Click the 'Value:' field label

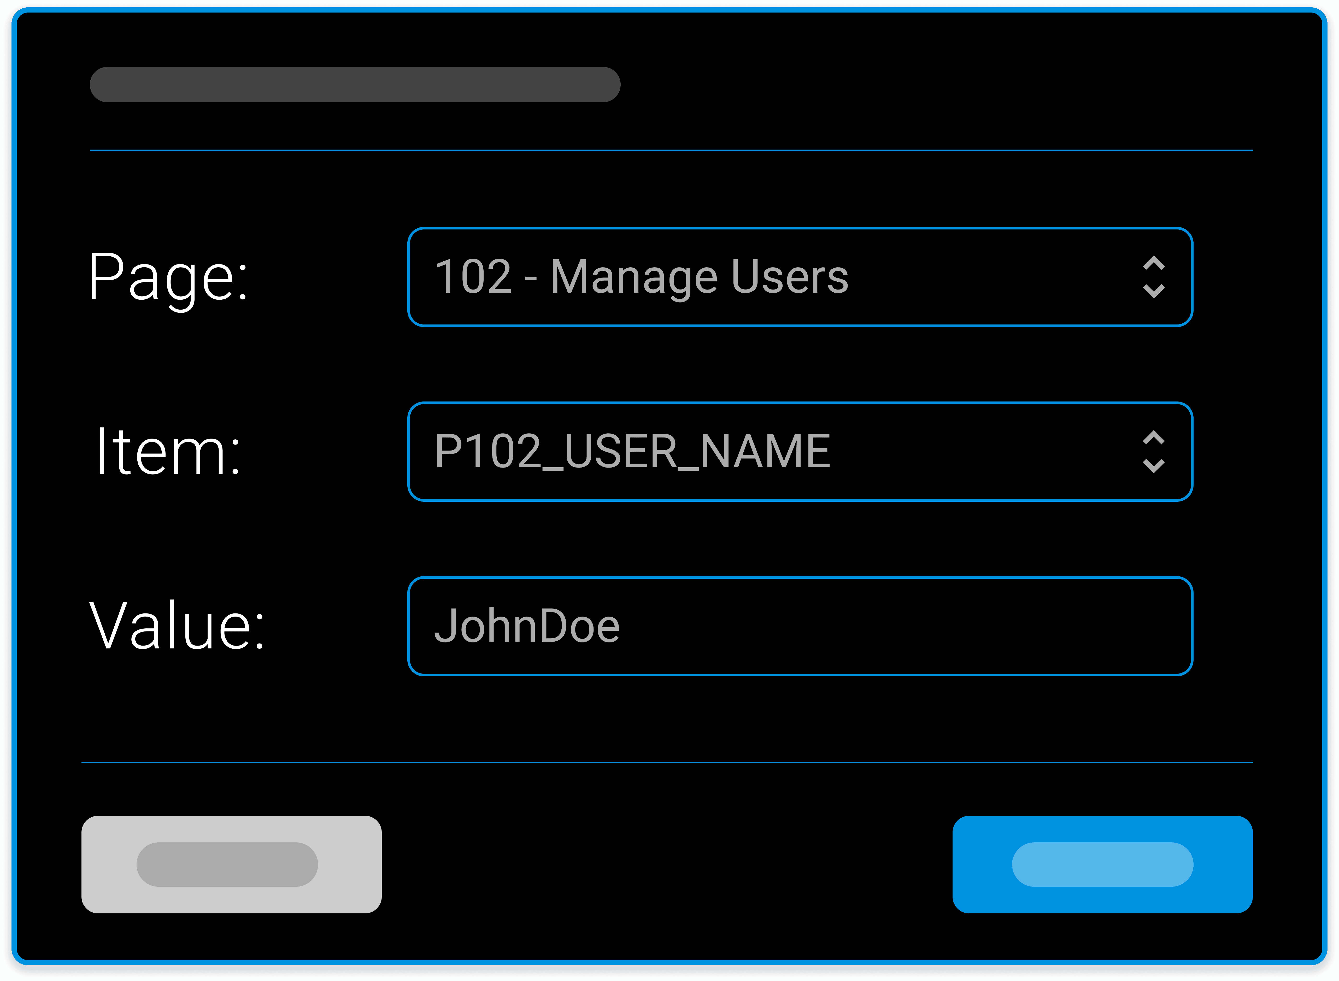click(x=177, y=626)
